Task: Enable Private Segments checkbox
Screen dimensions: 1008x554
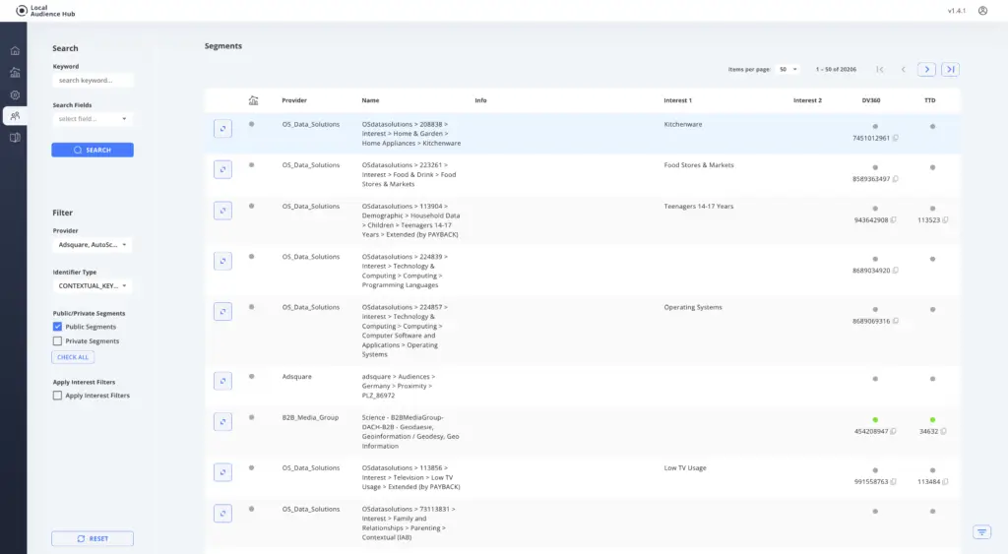Action: 58,341
